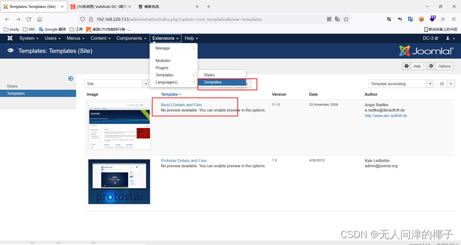Screen dimensions: 461x245
Task: Switch to the 畅联免流 tab
Action: point(169,6)
